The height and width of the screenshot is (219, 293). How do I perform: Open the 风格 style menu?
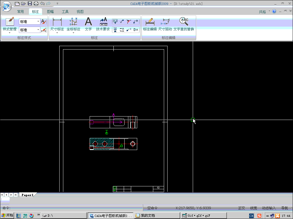[x=264, y=12]
